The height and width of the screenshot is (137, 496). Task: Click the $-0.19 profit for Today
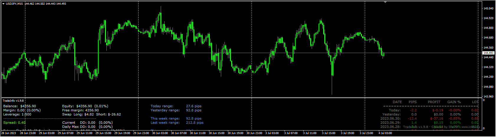[438, 110]
